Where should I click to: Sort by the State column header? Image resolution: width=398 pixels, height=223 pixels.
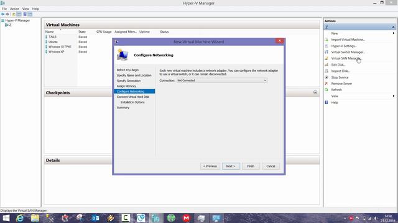[x=82, y=32]
